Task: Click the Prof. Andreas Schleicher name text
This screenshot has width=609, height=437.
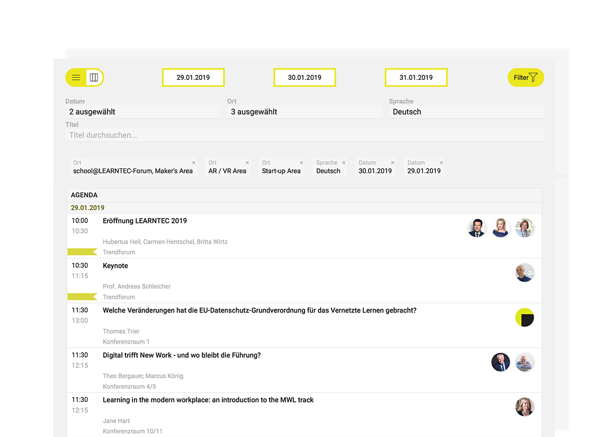Action: (136, 286)
